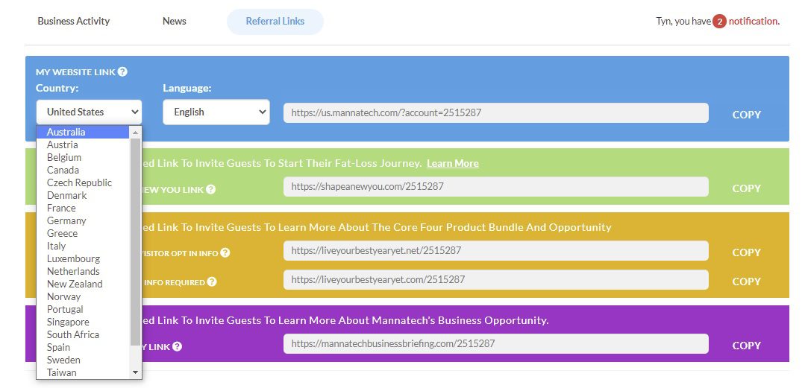
Task: Click the country list scroll down arrow
Action: (x=136, y=372)
